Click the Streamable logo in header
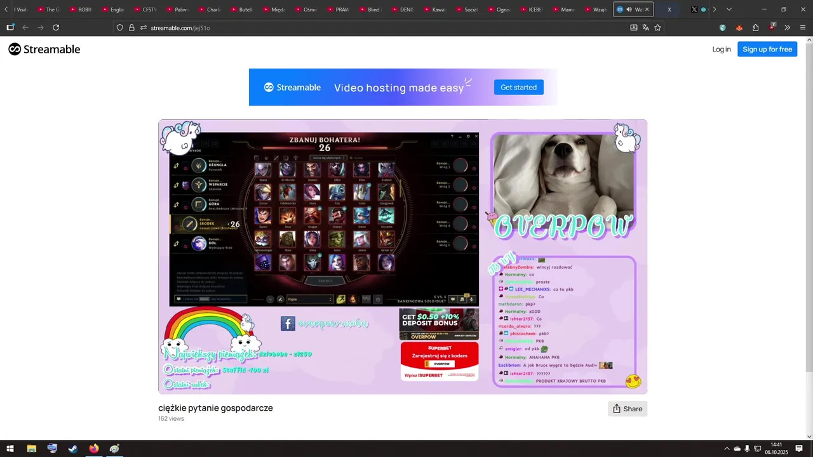 pyautogui.click(x=44, y=50)
